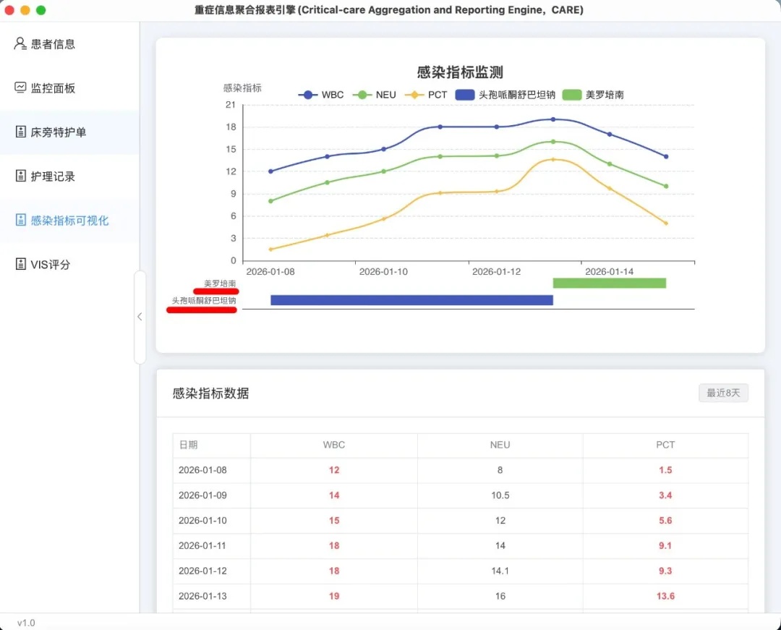Image resolution: width=781 pixels, height=630 pixels.
Task: Click PCT value 9.1 in table
Action: pos(665,546)
